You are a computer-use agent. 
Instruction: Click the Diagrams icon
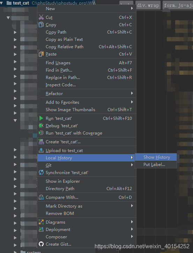point(41,222)
